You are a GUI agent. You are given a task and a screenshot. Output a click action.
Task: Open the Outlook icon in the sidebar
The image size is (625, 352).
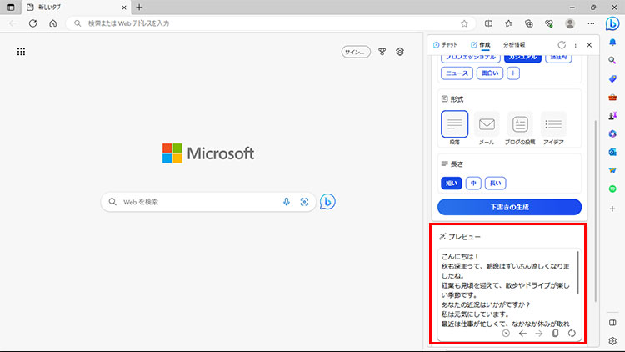[x=612, y=152]
